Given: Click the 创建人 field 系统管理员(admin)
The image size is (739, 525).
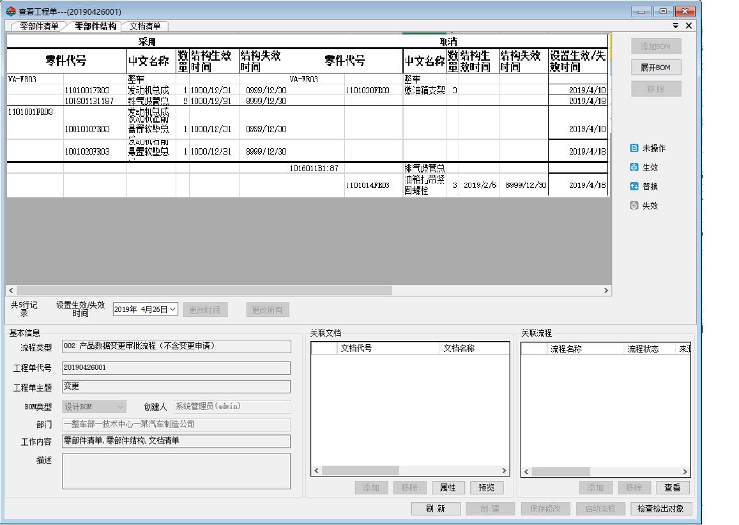Looking at the screenshot, I should tap(232, 406).
